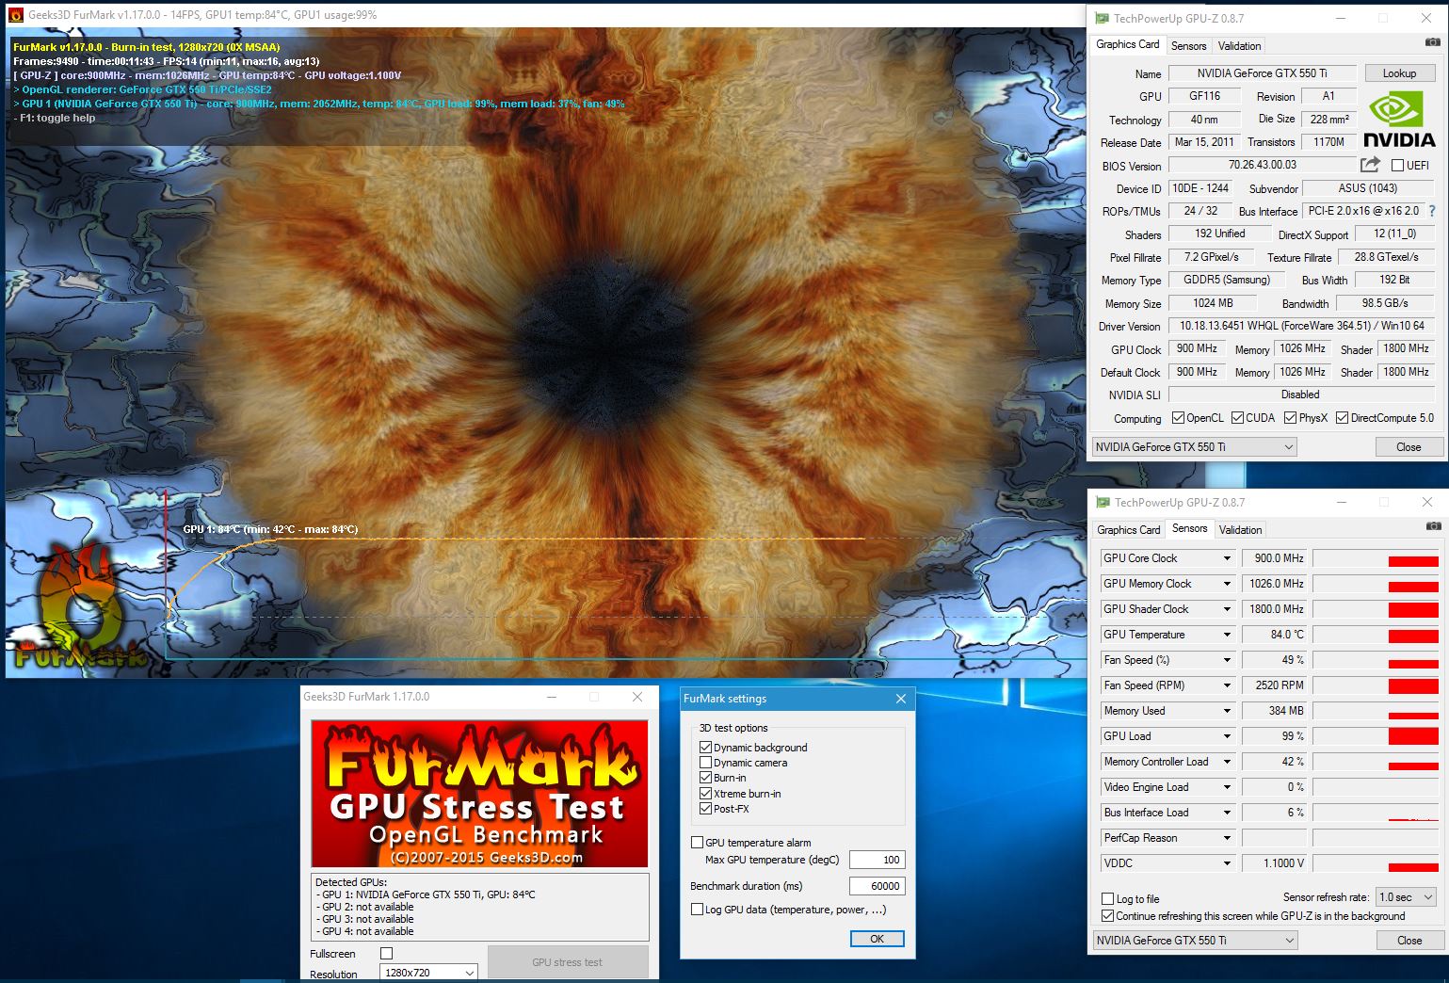The image size is (1449, 983).
Task: Select the Sensors tab in the lower GPU-Z window
Action: click(x=1189, y=528)
